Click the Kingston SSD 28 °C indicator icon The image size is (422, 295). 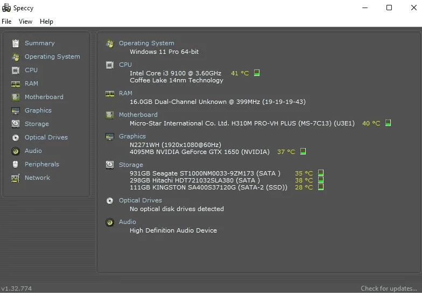pos(321,186)
